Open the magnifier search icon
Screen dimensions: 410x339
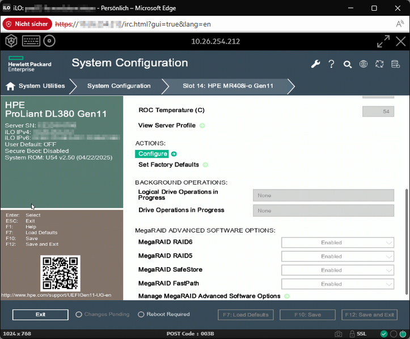tap(348, 64)
